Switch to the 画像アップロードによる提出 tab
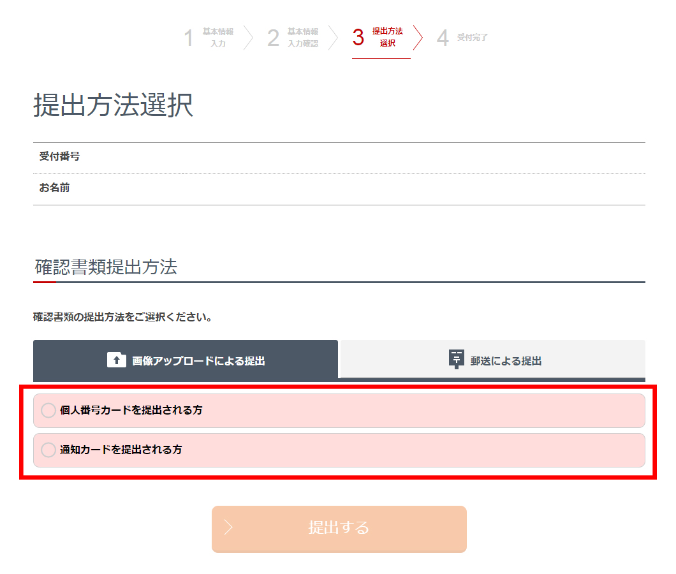Image resolution: width=676 pixels, height=574 pixels. (x=186, y=360)
